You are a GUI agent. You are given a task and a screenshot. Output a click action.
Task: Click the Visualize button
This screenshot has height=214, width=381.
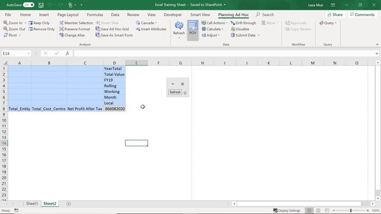(240, 29)
